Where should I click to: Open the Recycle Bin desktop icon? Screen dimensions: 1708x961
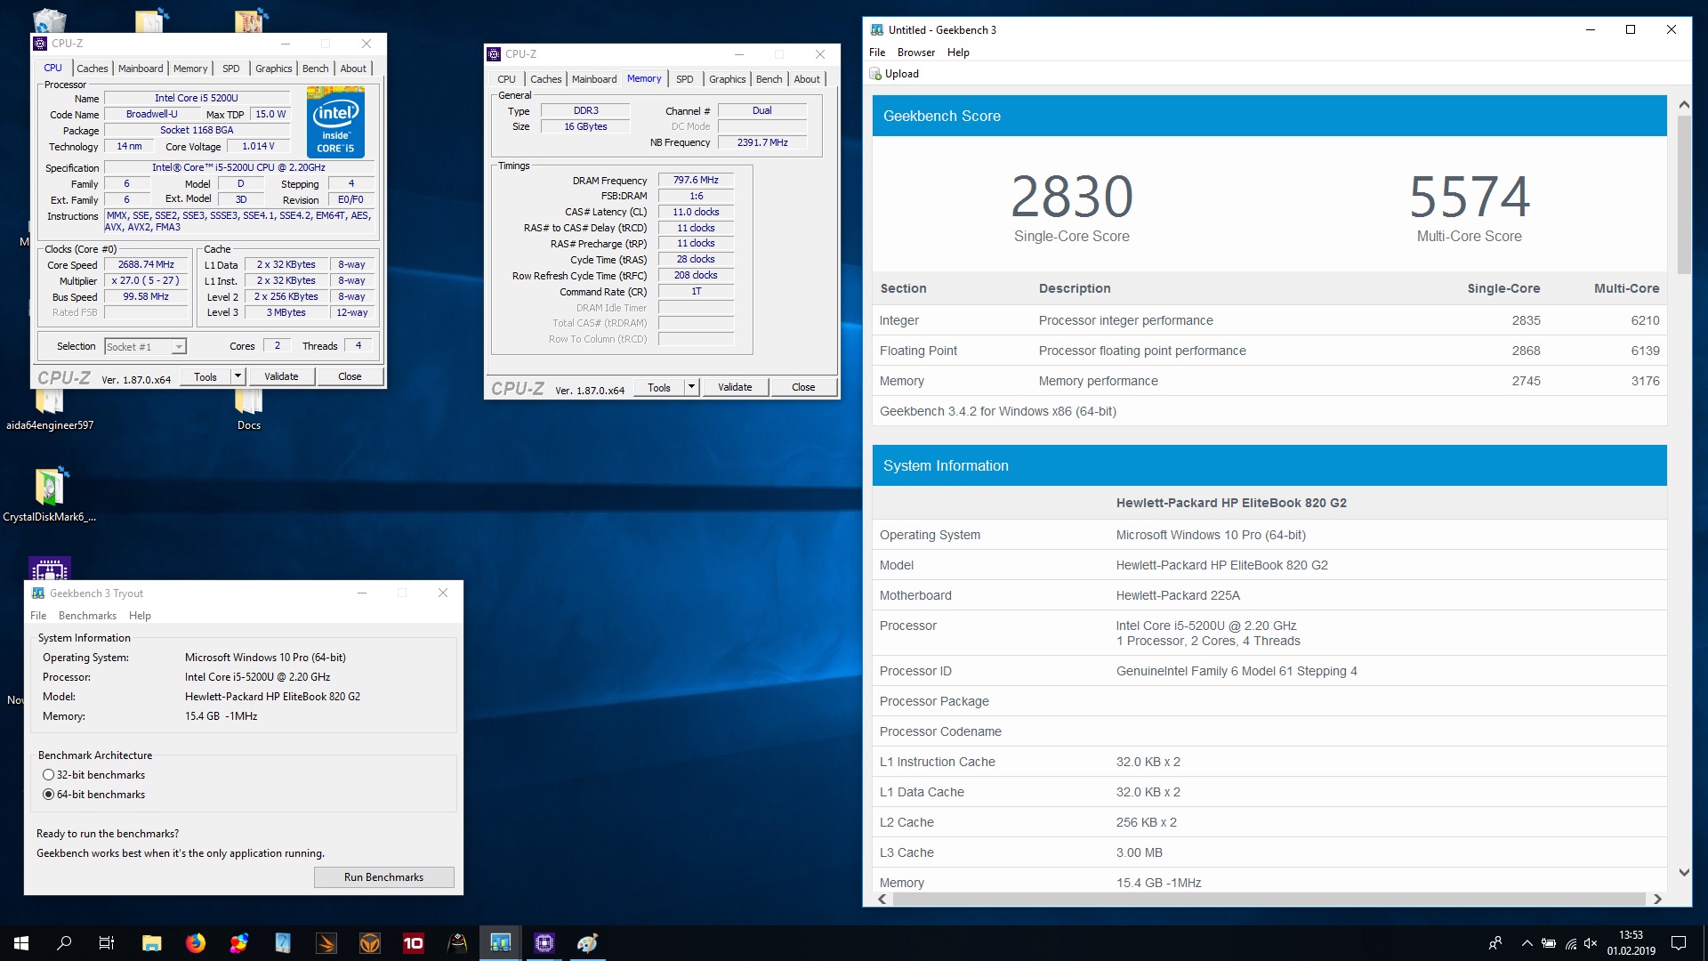point(49,20)
